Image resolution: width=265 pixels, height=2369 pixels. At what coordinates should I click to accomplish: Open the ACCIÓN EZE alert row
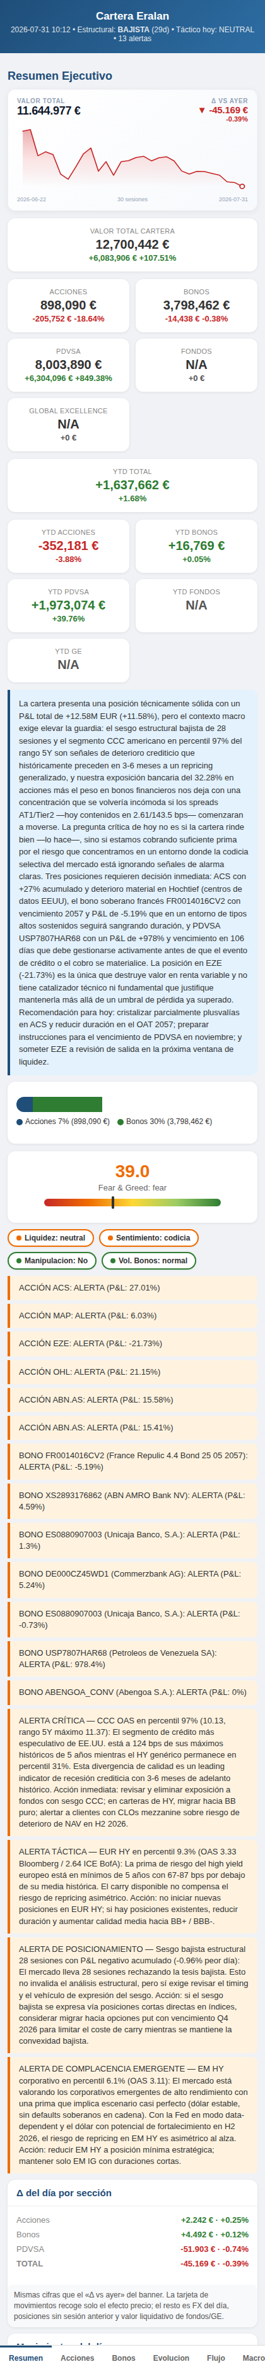tap(132, 1344)
